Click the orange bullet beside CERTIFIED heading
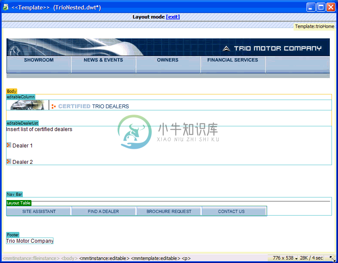Viewport: 338px width, 263px height. [53, 106]
